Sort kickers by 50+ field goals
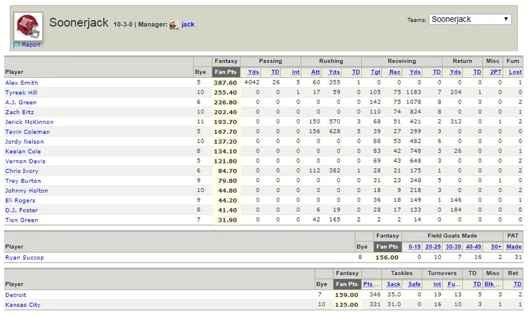 [x=496, y=247]
